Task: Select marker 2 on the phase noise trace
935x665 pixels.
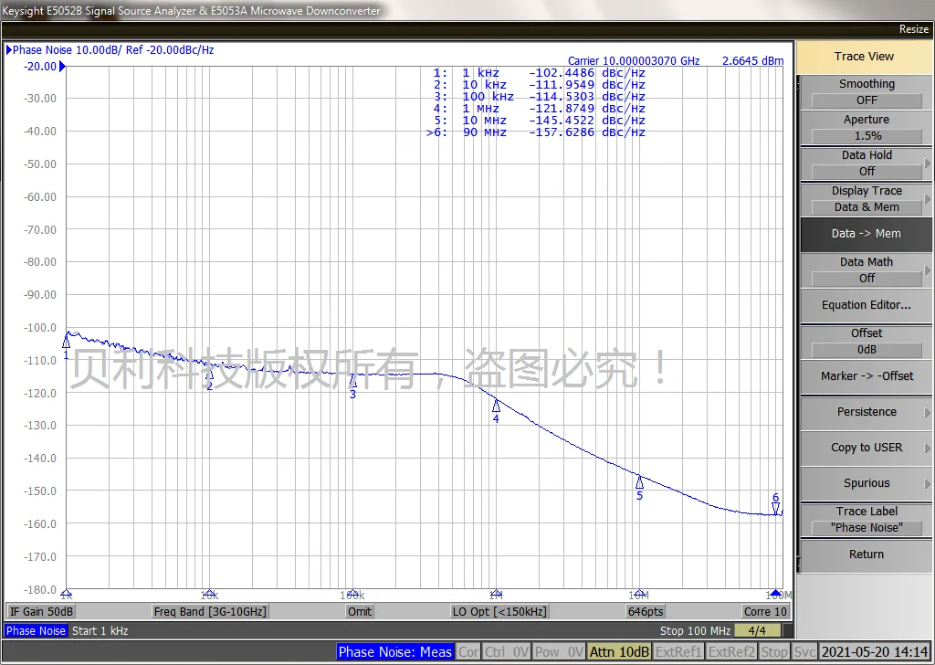Action: pos(209,374)
